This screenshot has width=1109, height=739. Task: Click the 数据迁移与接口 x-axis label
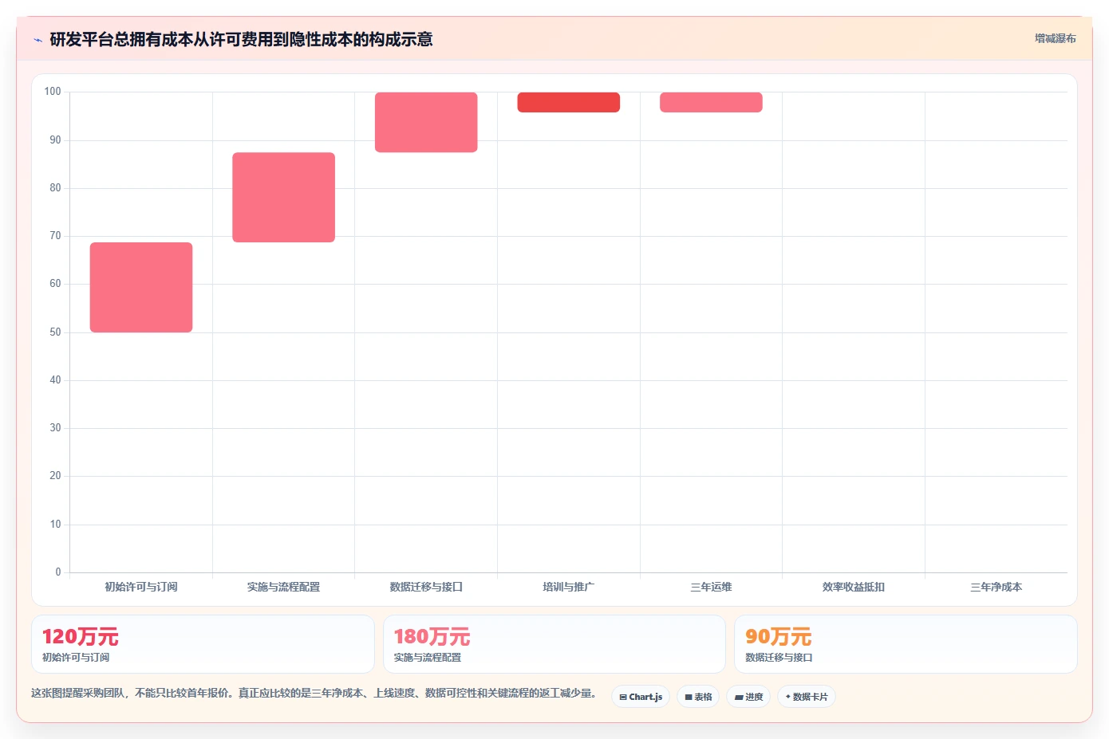click(426, 587)
